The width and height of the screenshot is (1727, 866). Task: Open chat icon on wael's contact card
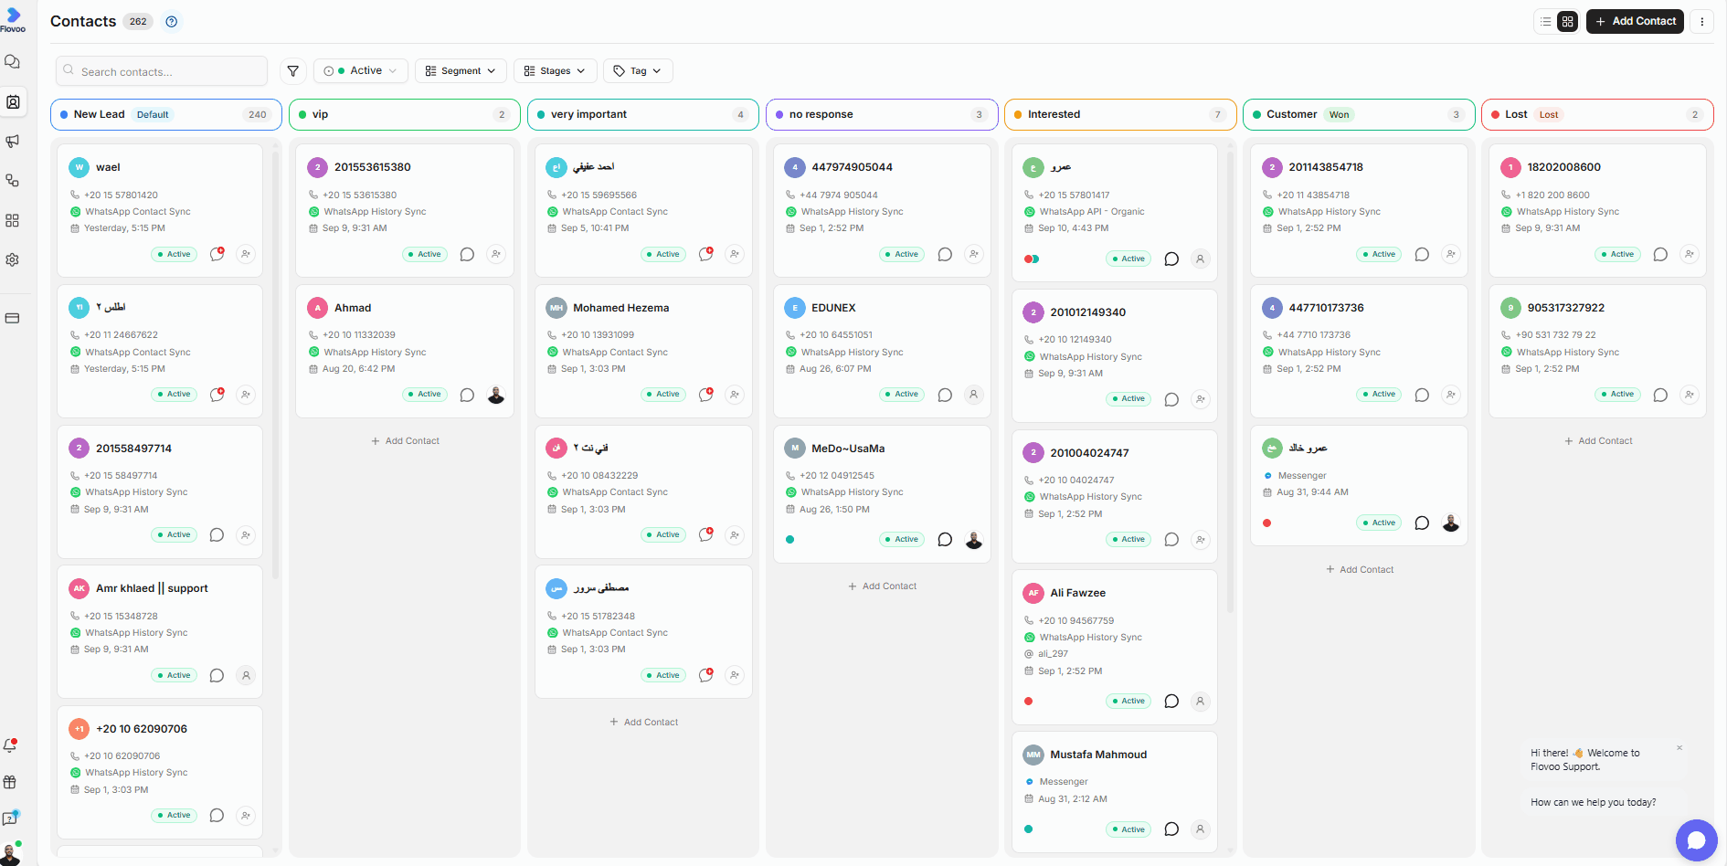(217, 254)
